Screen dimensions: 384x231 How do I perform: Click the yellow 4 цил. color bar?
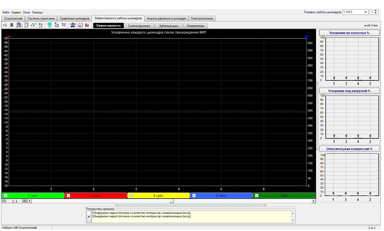click(x=159, y=196)
